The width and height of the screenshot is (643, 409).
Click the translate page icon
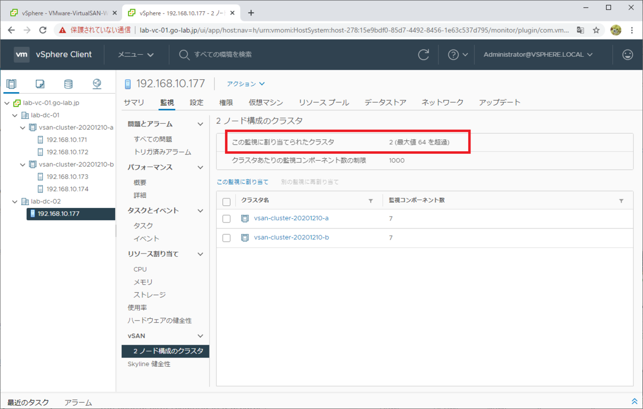click(x=580, y=31)
